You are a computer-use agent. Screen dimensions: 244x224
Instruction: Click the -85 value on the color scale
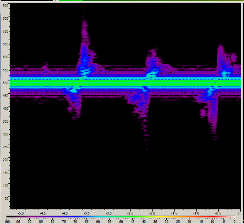click(40, 222)
